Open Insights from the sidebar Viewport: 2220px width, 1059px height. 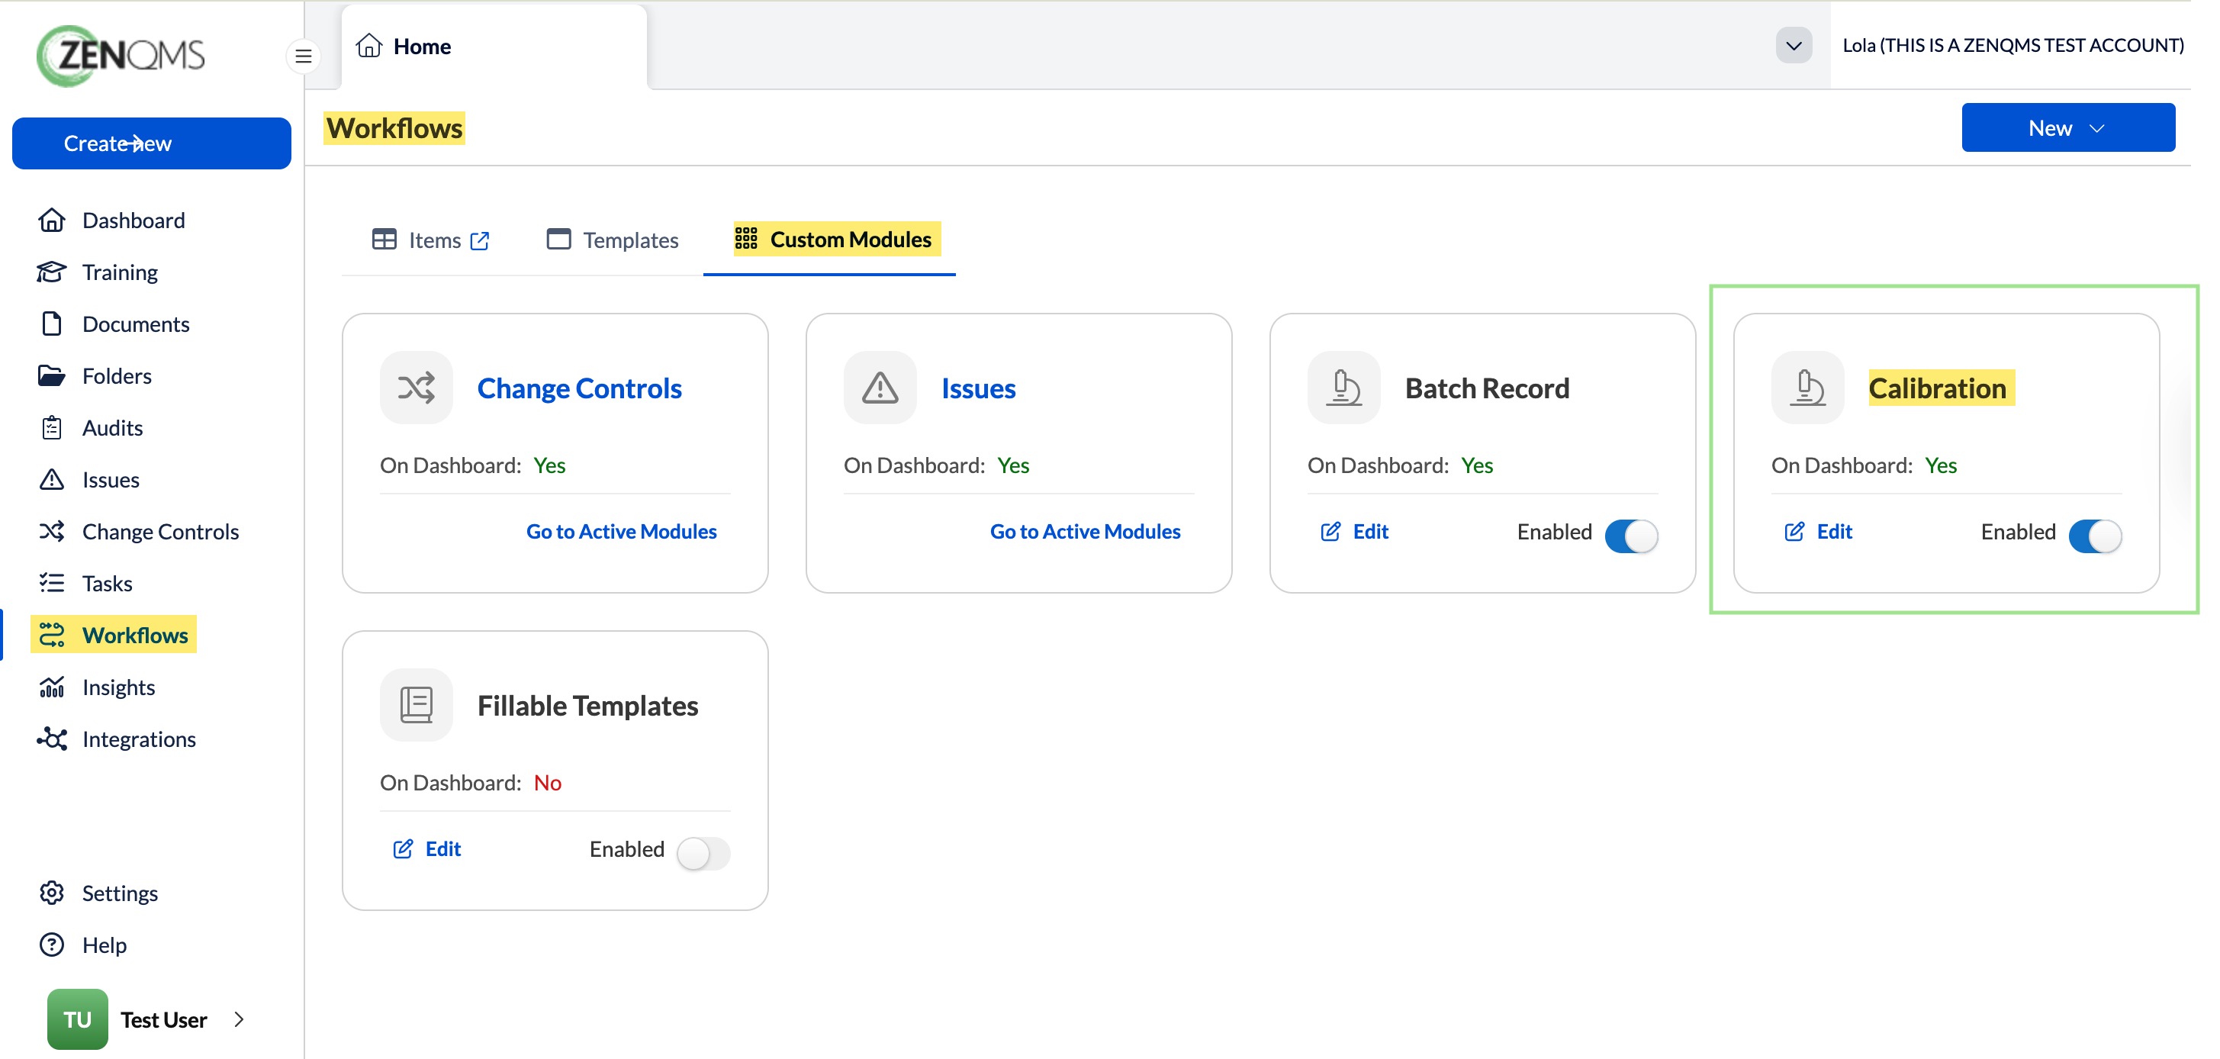118,687
